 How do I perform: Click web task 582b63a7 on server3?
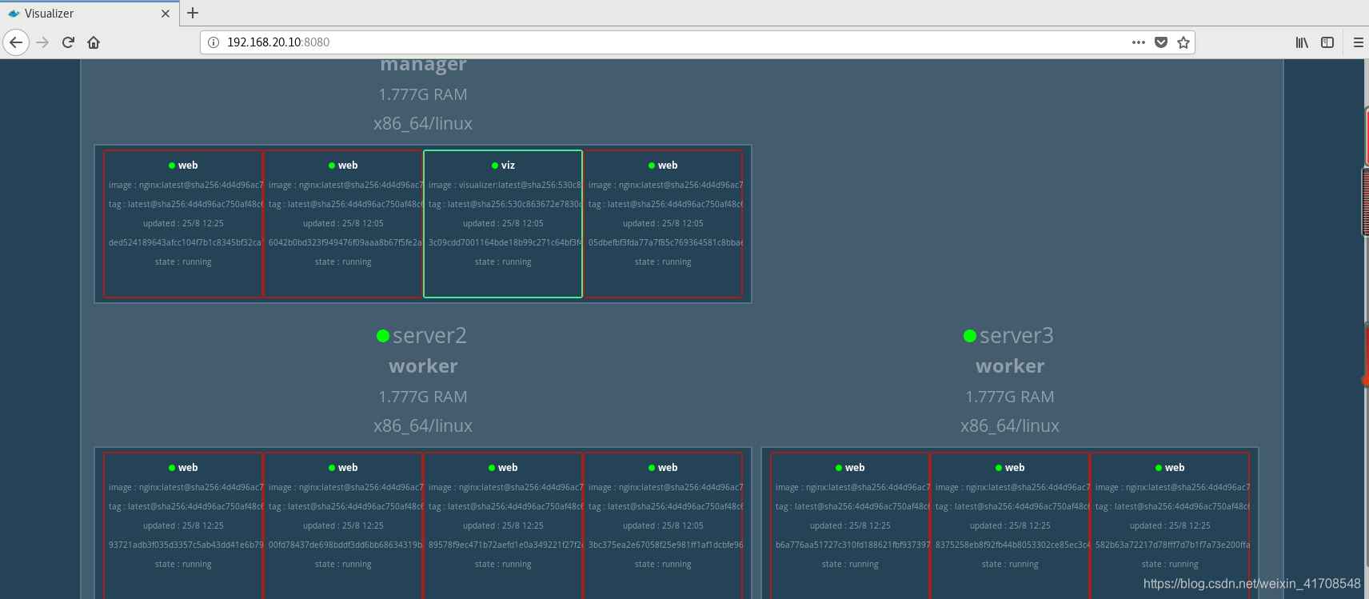(x=1170, y=525)
